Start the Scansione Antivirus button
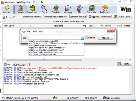Screen dimensions: 136x101 [78, 17]
